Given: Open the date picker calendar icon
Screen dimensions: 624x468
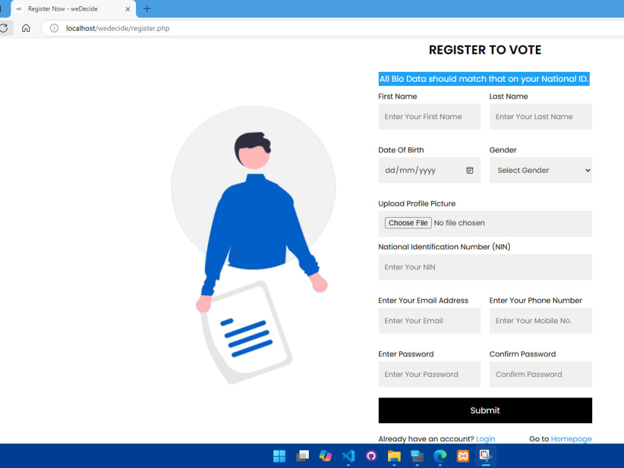Looking at the screenshot, I should tap(470, 170).
